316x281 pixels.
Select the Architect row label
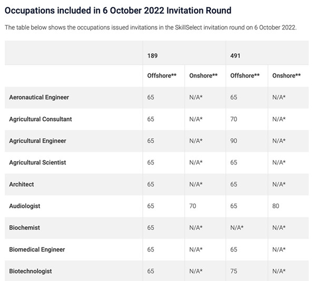(x=22, y=184)
